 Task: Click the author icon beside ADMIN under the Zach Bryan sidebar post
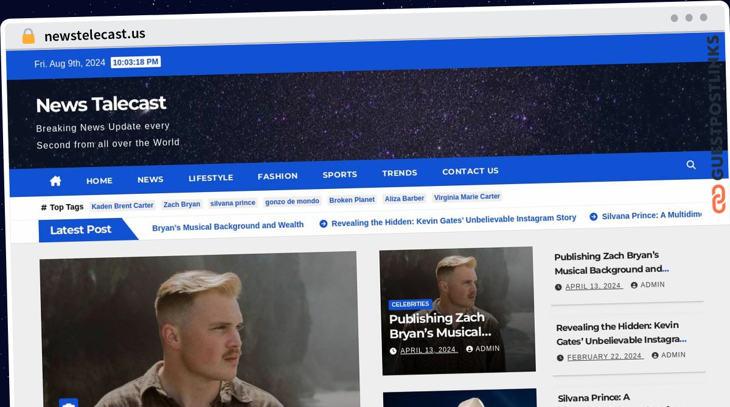634,285
